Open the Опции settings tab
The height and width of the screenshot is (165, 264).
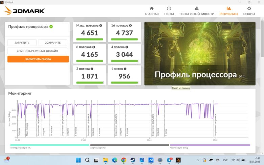pos(249,11)
